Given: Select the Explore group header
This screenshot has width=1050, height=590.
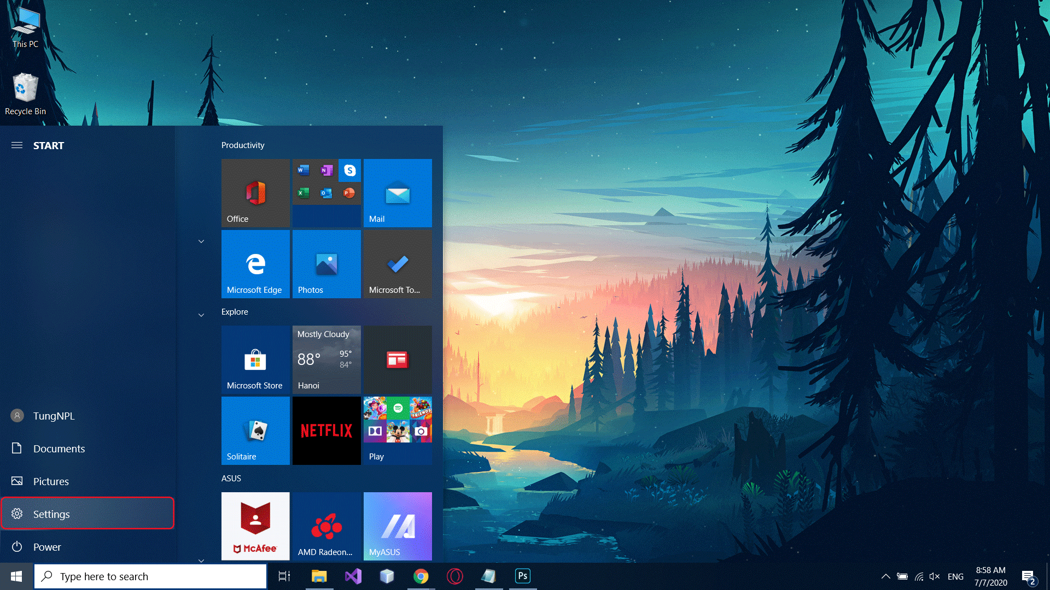Looking at the screenshot, I should click(x=235, y=312).
